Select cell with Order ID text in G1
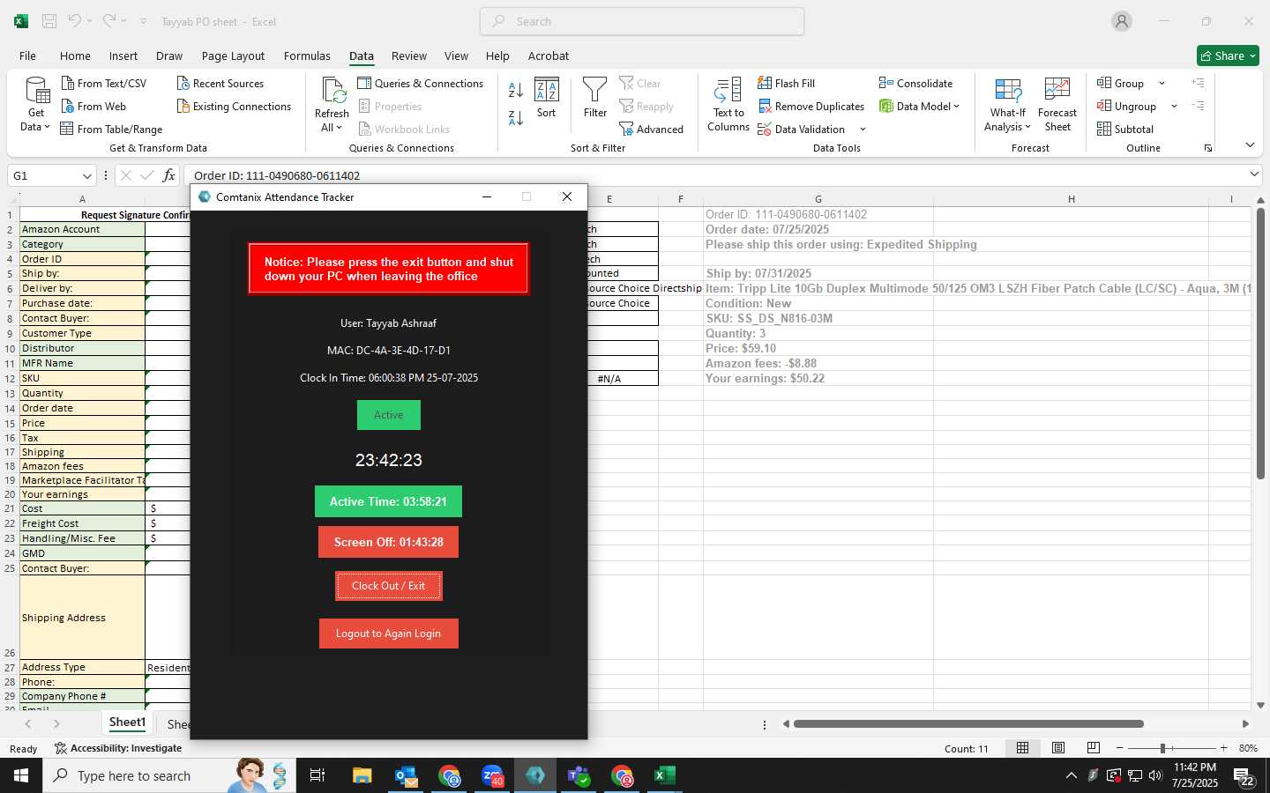Image resolution: width=1270 pixels, height=793 pixels. [x=818, y=214]
